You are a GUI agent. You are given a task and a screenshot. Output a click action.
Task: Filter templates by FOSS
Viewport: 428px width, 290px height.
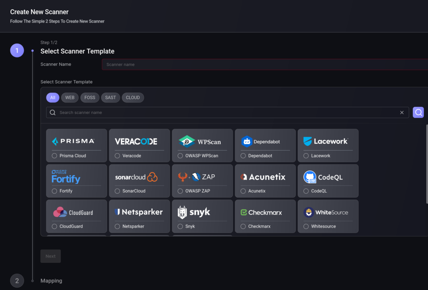[90, 98]
